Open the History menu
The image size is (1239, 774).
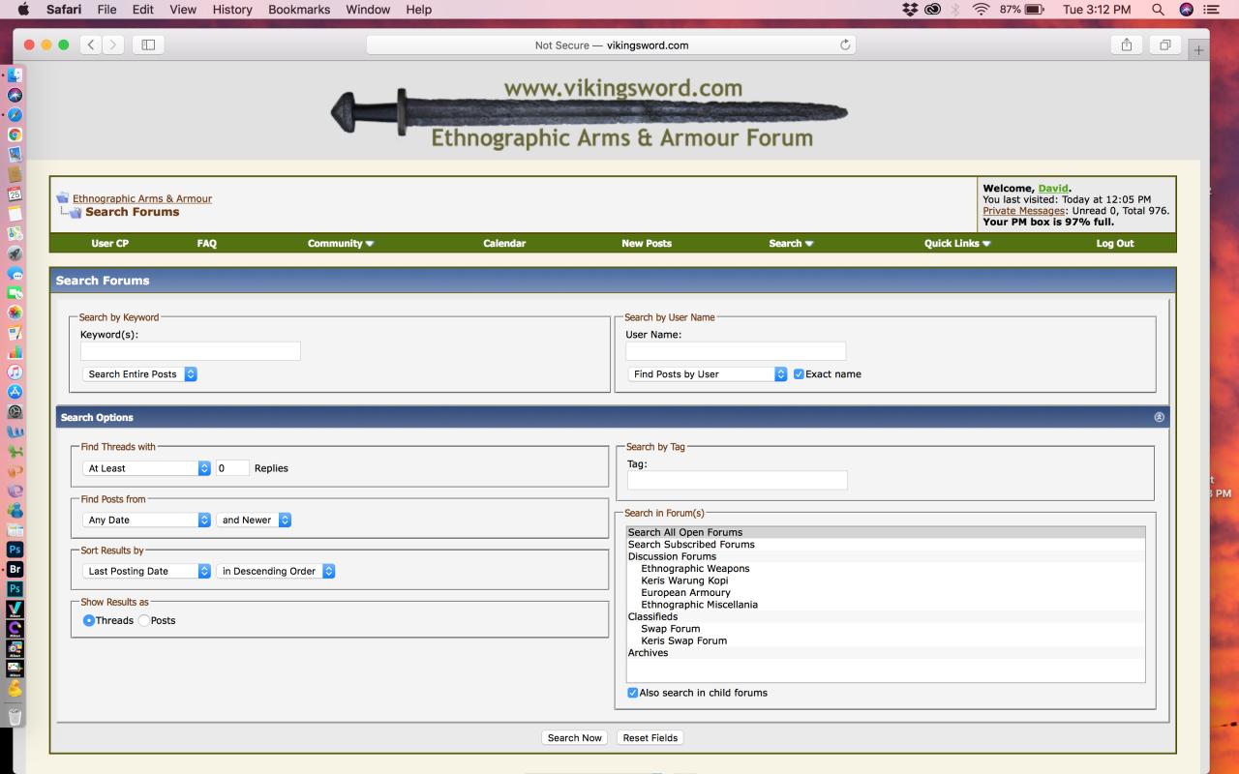pos(231,10)
